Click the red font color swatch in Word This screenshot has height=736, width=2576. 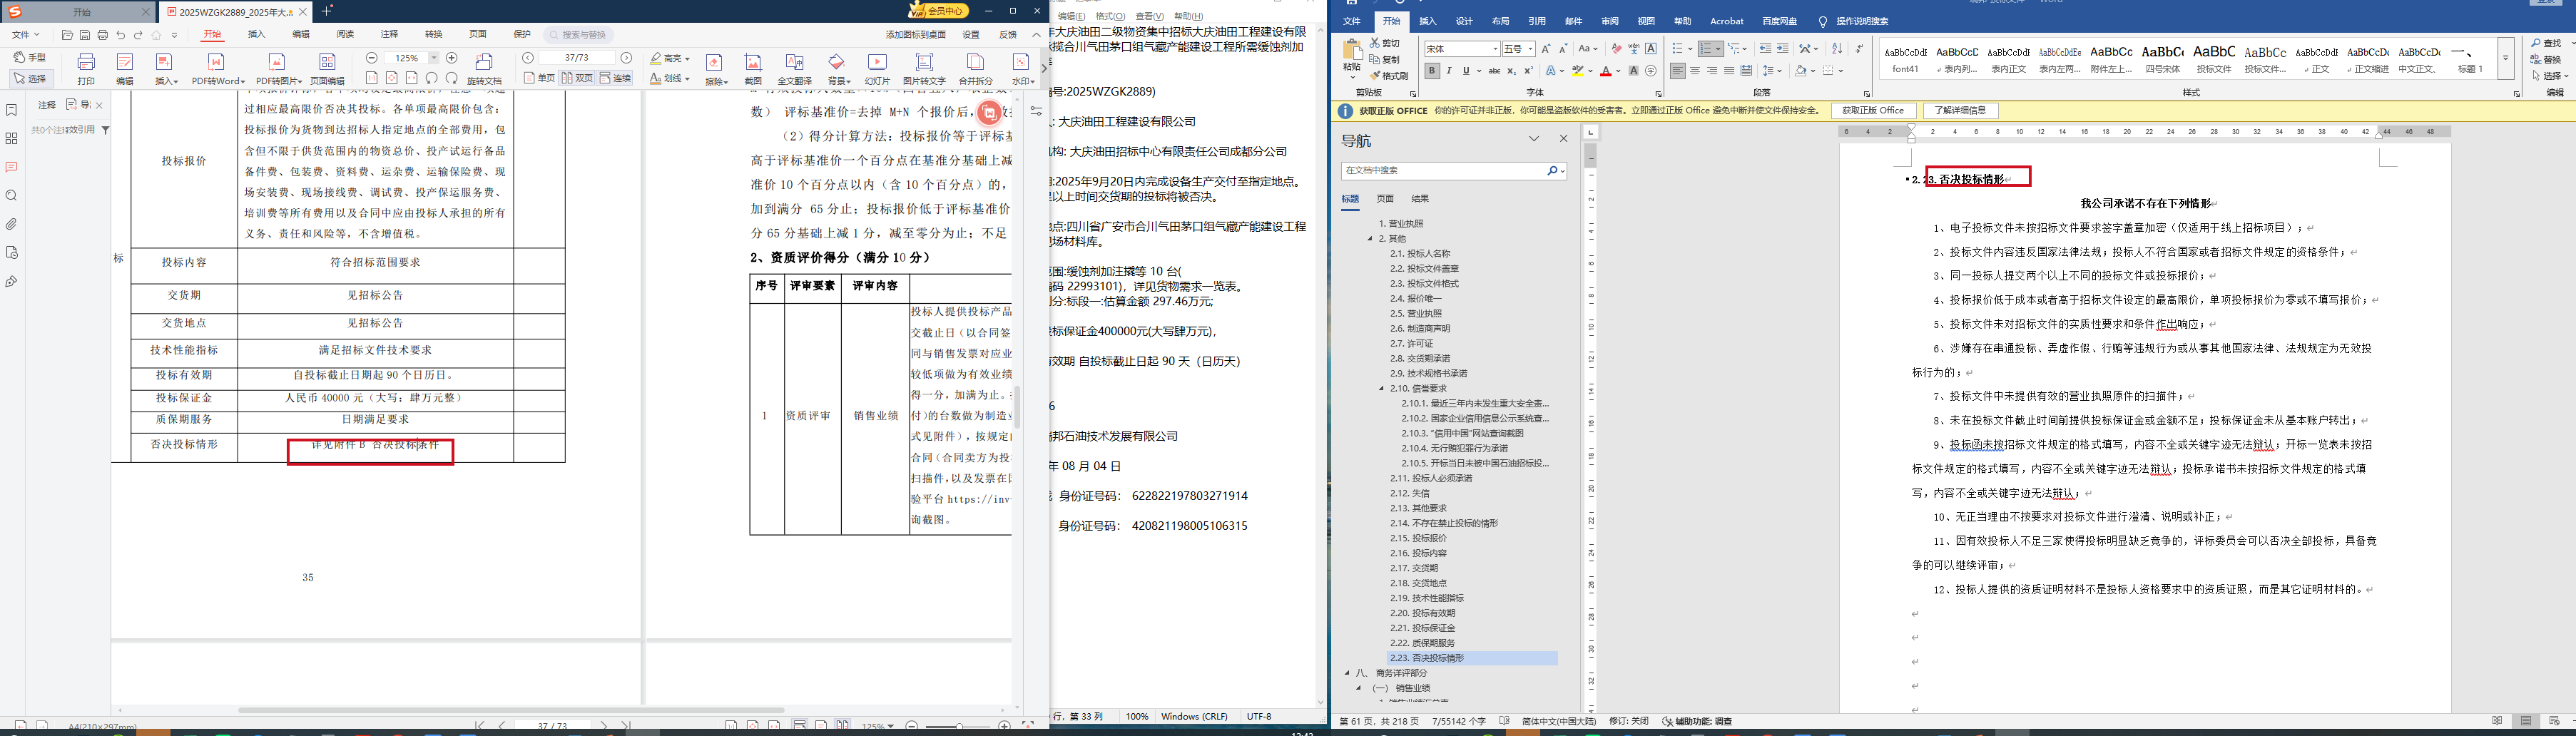tap(1606, 71)
